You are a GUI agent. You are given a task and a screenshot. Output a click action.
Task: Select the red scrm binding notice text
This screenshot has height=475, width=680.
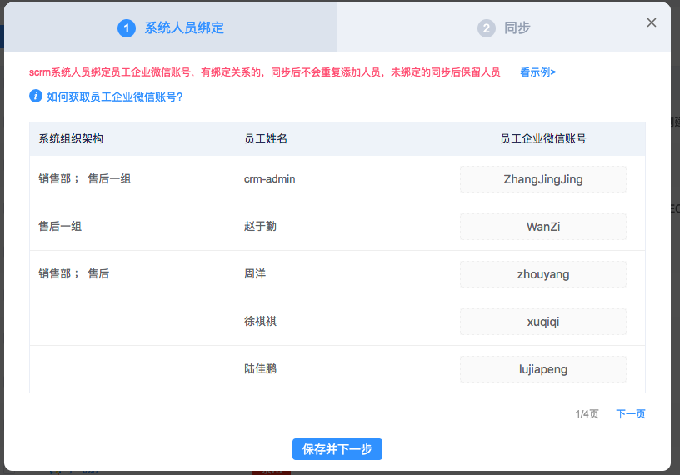[x=264, y=72]
